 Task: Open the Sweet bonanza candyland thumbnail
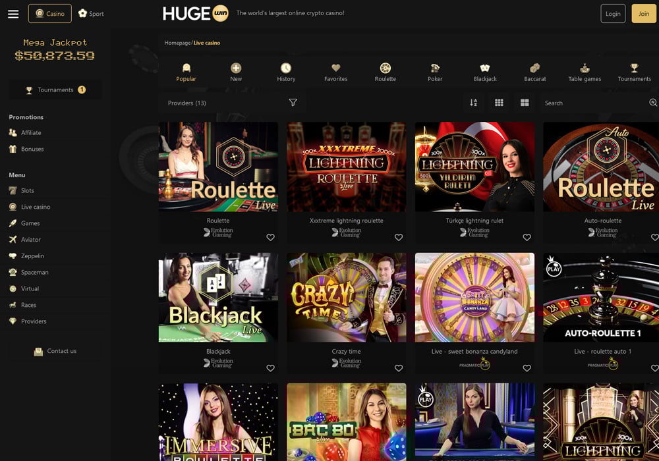coord(474,297)
